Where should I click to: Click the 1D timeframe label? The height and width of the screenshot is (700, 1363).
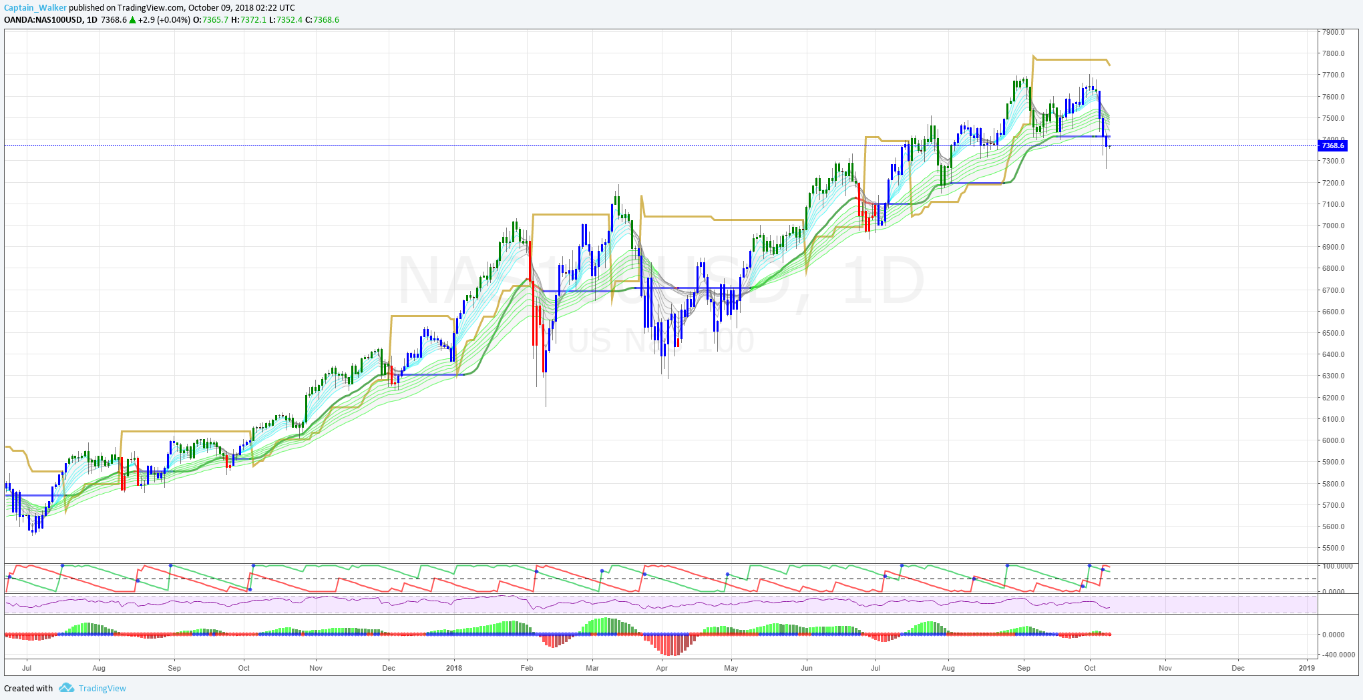coord(92,20)
